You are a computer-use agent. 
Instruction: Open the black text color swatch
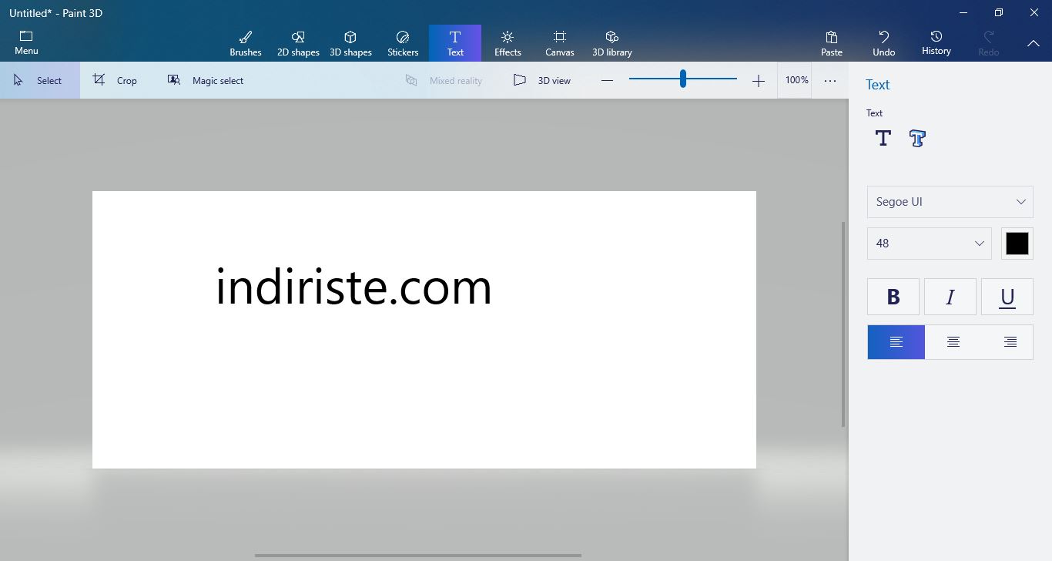coord(1017,244)
